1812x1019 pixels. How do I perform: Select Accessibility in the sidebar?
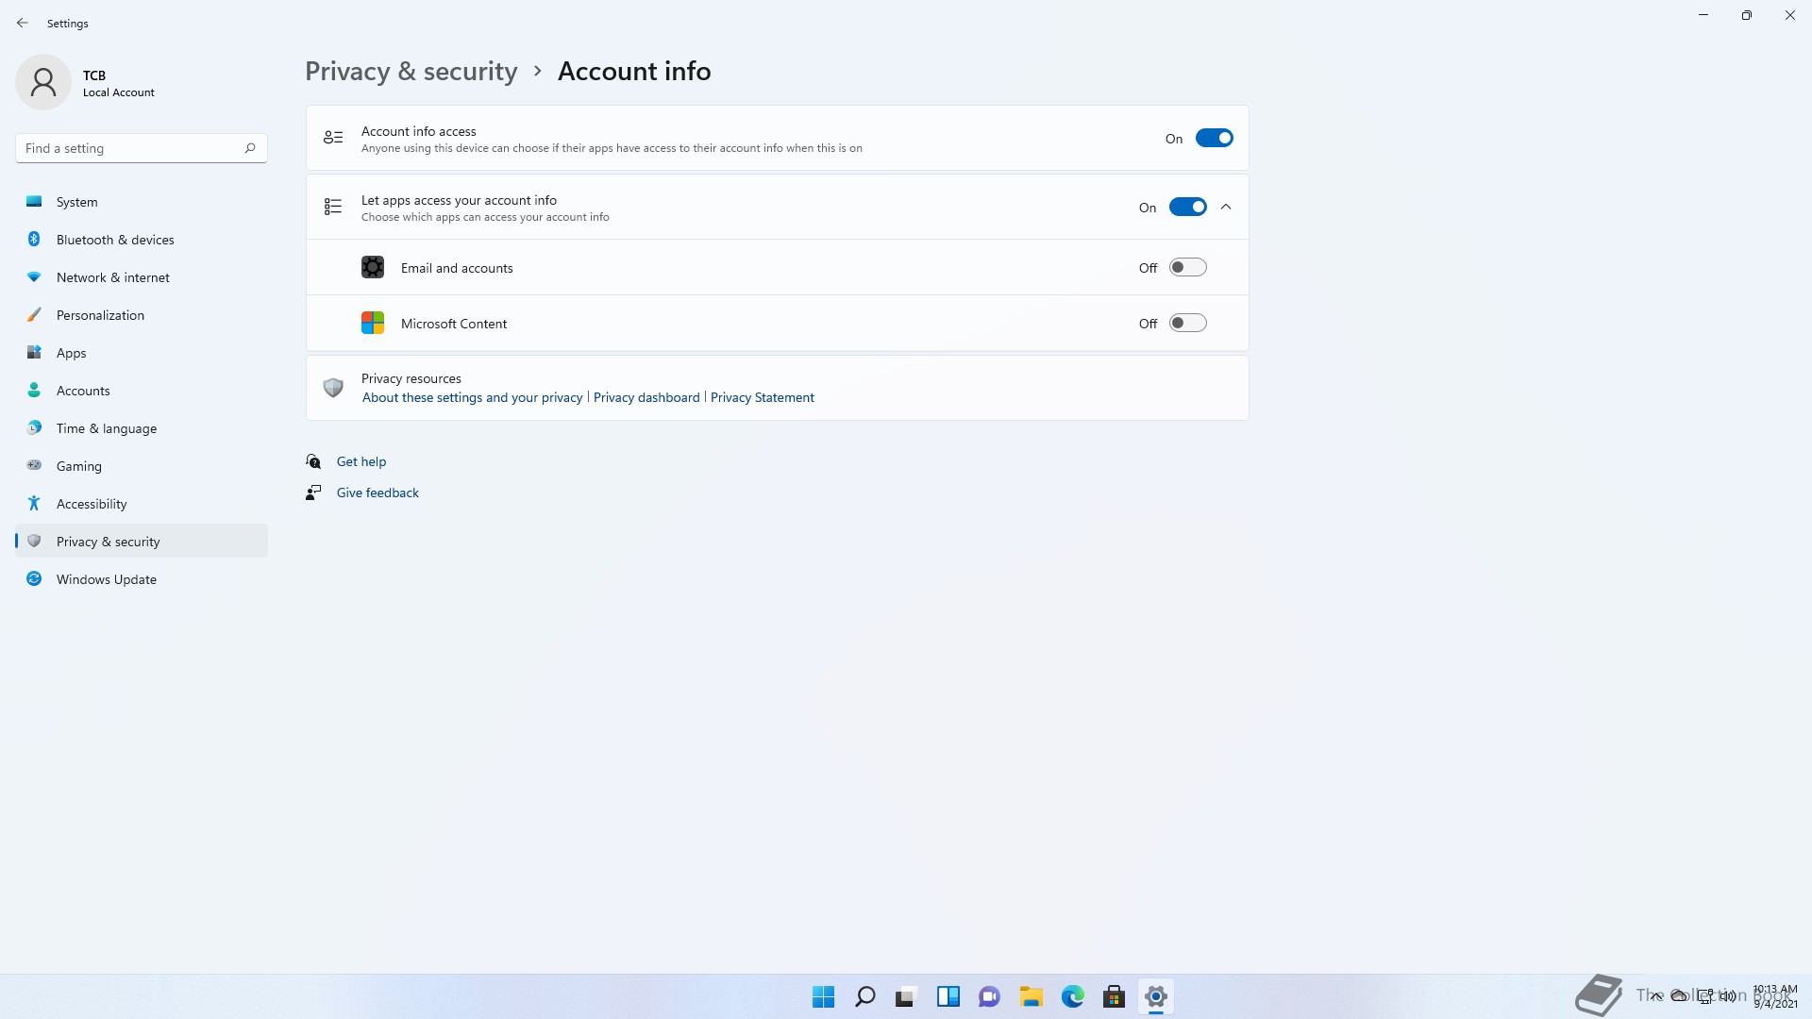coord(92,504)
